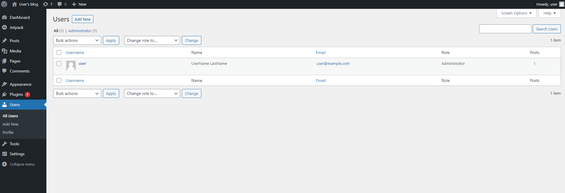Screen dimensions: 565x193
Task: Tick the select-all checkbox in table header
Action: tap(59, 52)
